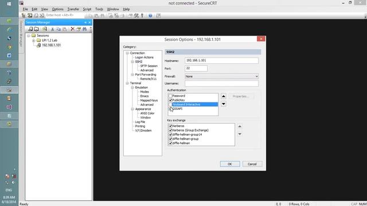Open the Options menu
Image resolution: width=367 pixels, height=206 pixels.
(57, 9)
